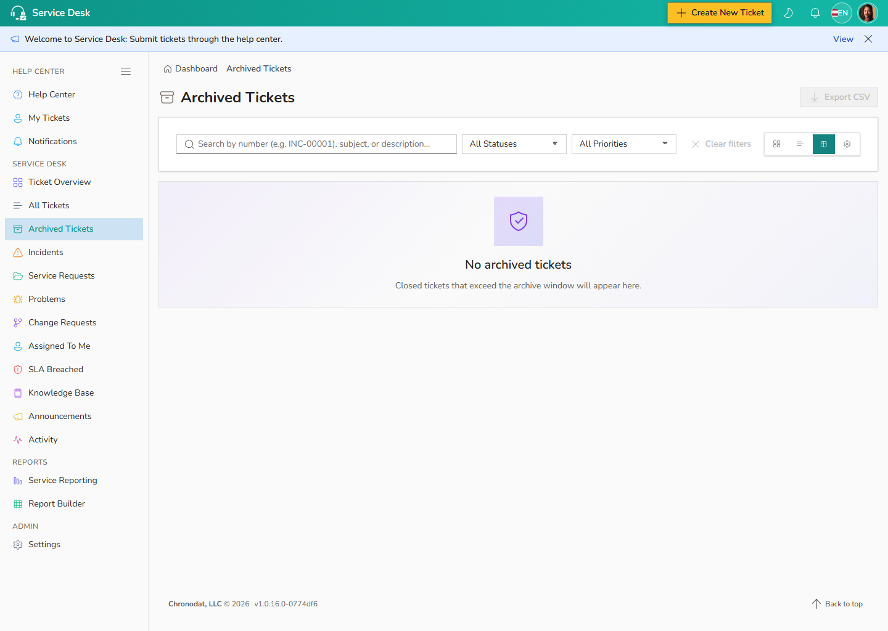Image resolution: width=888 pixels, height=631 pixels.
Task: Open Help Center in sidebar
Action: pyautogui.click(x=74, y=94)
